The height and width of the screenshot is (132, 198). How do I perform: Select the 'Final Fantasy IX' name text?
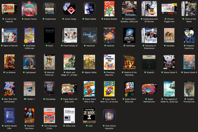tap(71, 46)
